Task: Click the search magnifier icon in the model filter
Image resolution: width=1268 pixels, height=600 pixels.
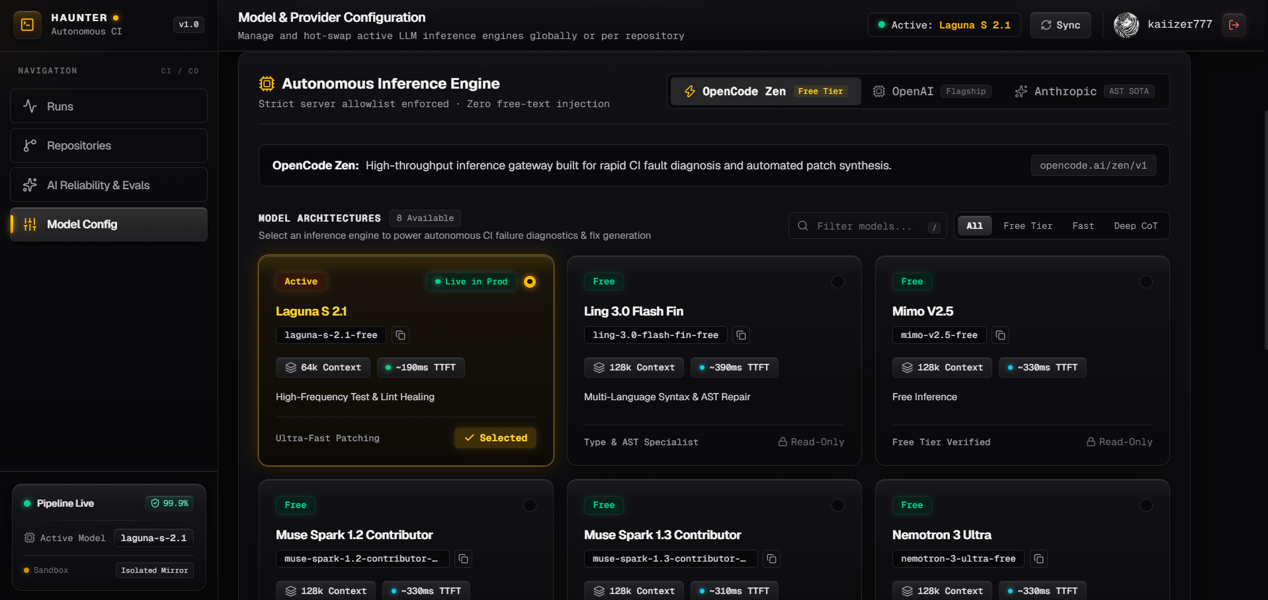Action: coord(803,226)
